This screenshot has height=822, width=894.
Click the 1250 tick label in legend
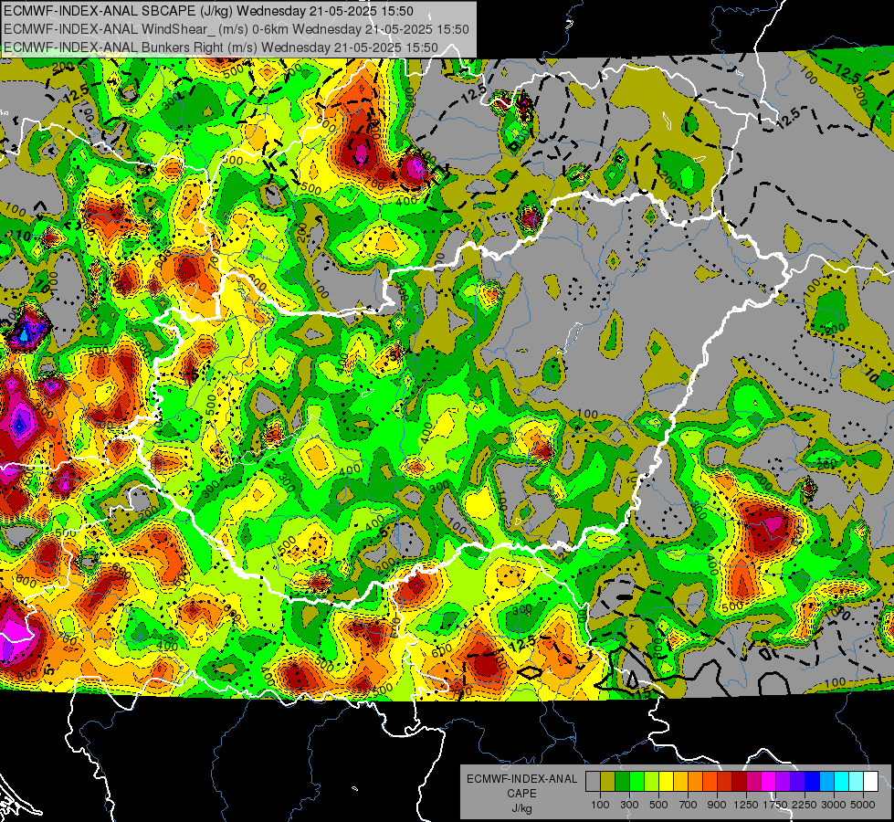[x=746, y=805]
